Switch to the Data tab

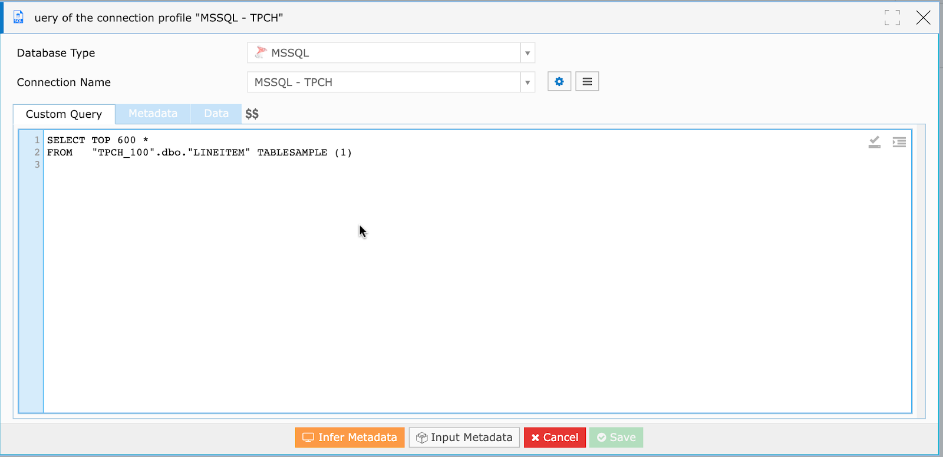pos(216,114)
